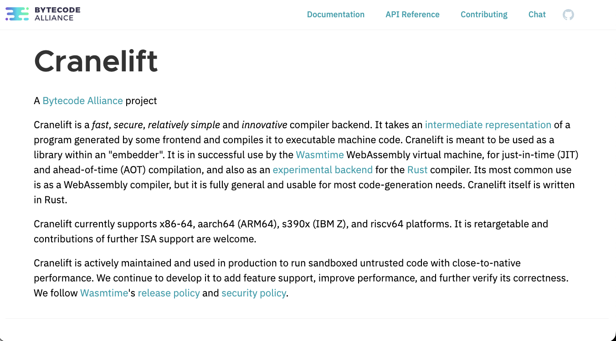Select the Bytecode Alliance logo icon
The image size is (616, 341).
[17, 14]
